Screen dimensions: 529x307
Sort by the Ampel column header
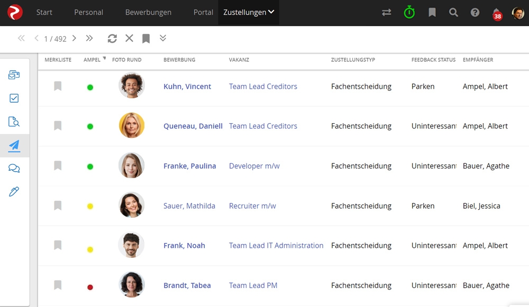(92, 60)
